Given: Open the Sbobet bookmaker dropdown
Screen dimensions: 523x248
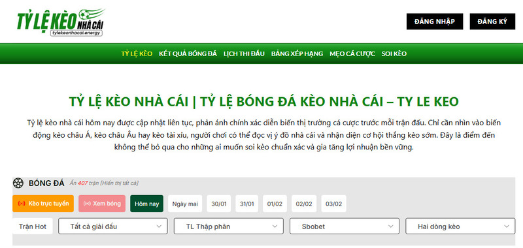Looking at the screenshot, I should pyautogui.click(x=345, y=226).
